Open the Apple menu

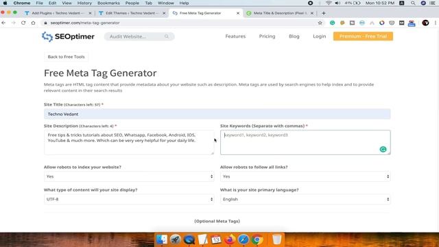click(x=5, y=3)
